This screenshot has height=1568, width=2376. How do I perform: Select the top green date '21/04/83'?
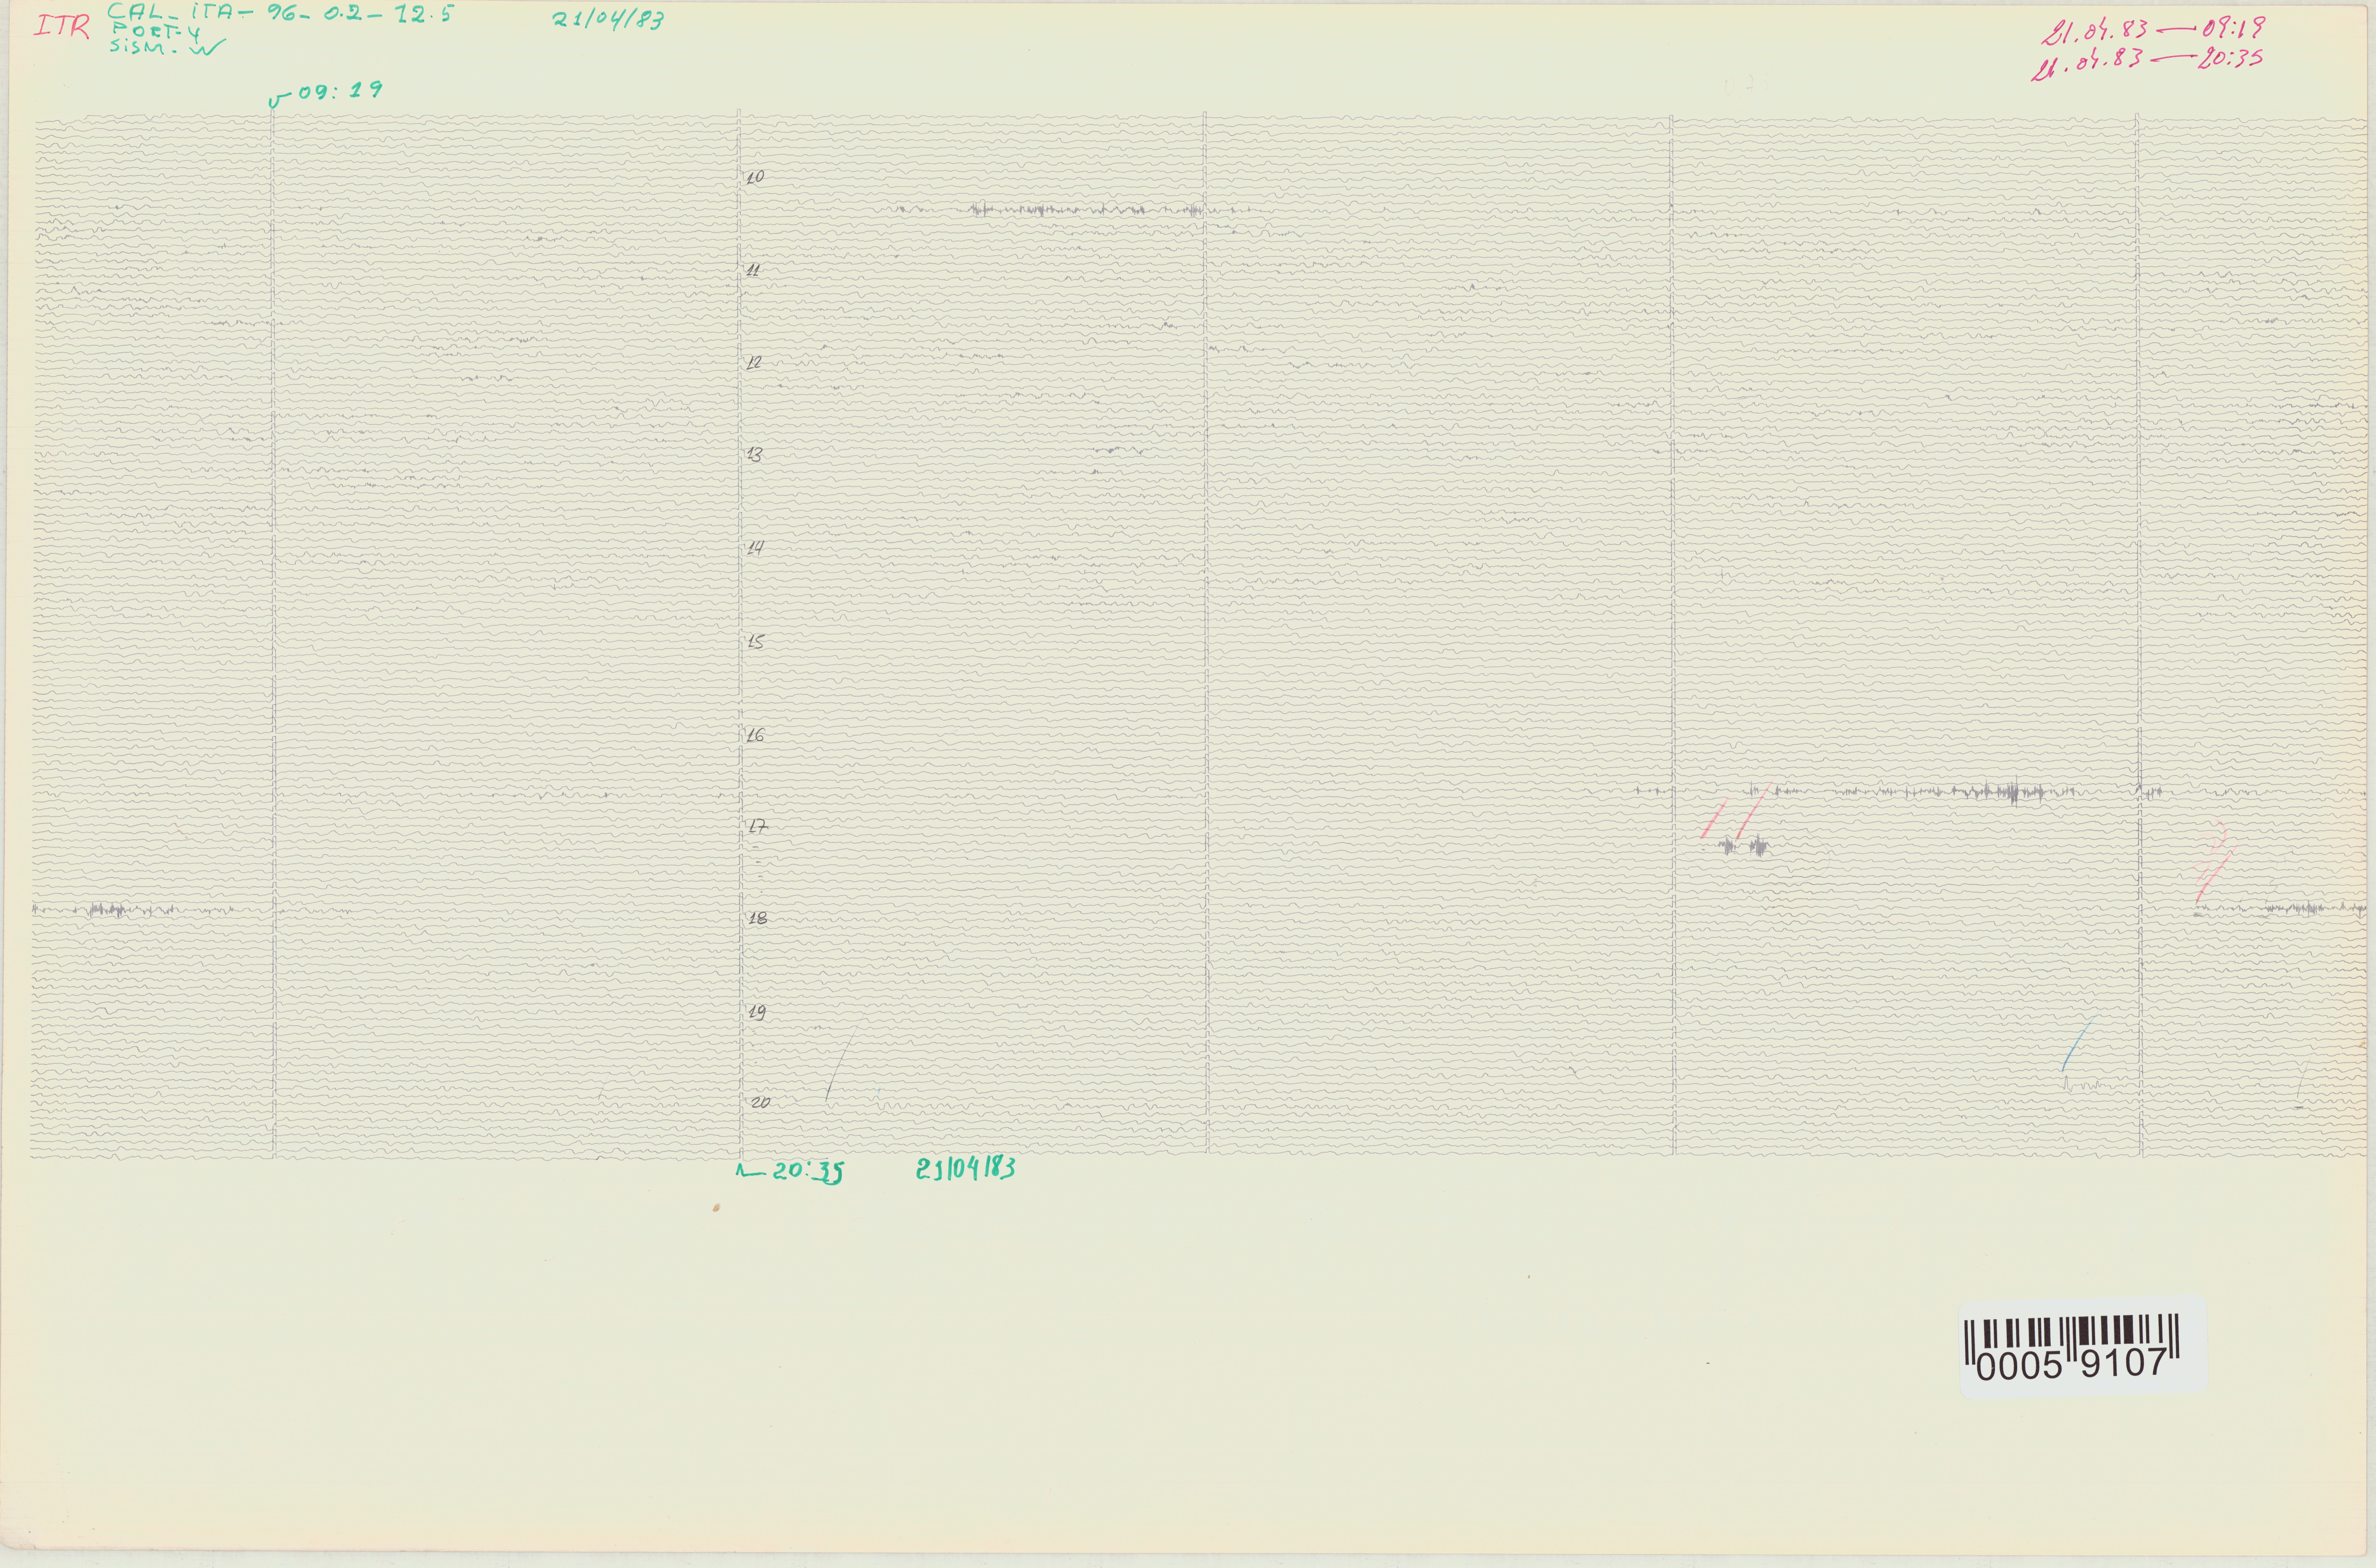coord(609,19)
